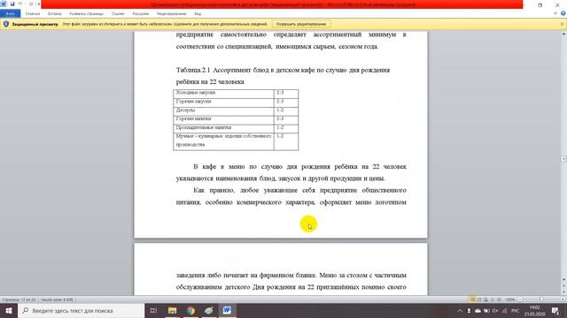
Task: Select Print Layout view button in status bar
Action: (472, 299)
